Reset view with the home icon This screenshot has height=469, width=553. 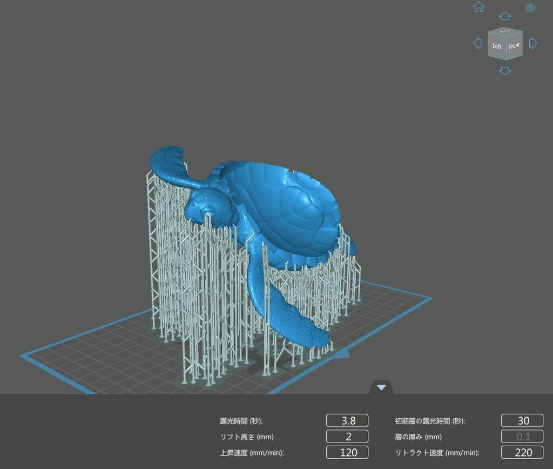tap(478, 6)
